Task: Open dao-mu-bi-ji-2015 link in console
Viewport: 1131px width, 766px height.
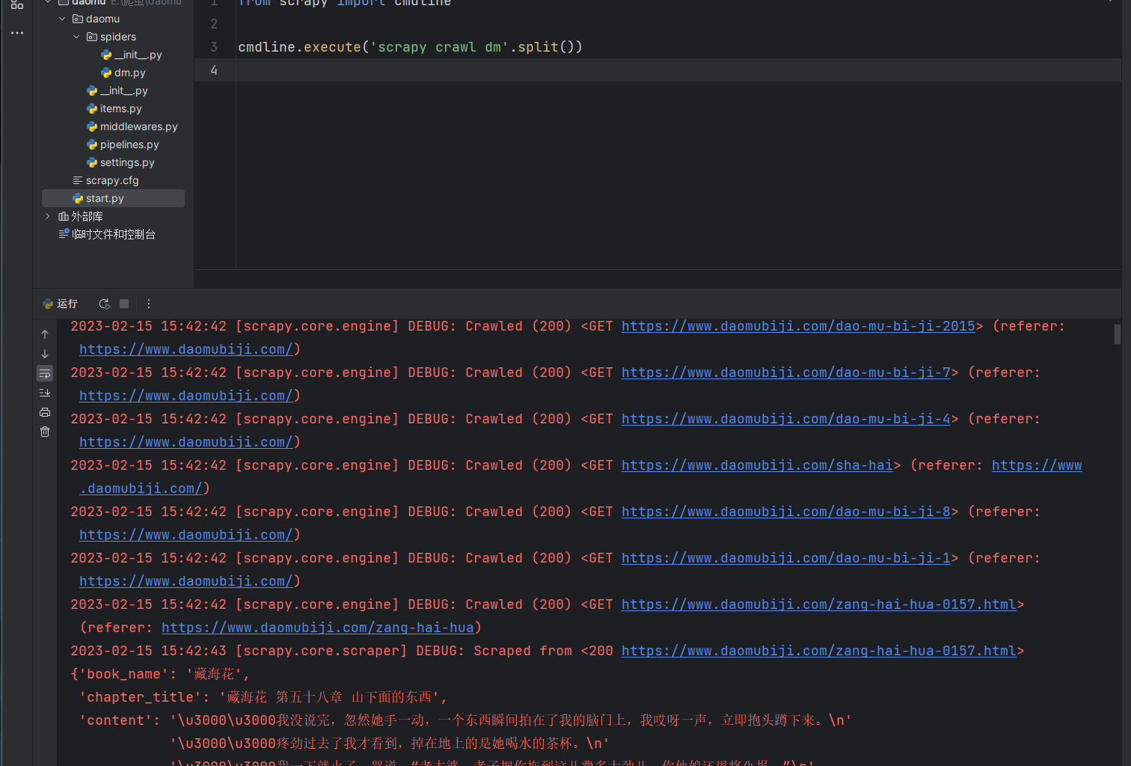Action: click(x=798, y=326)
